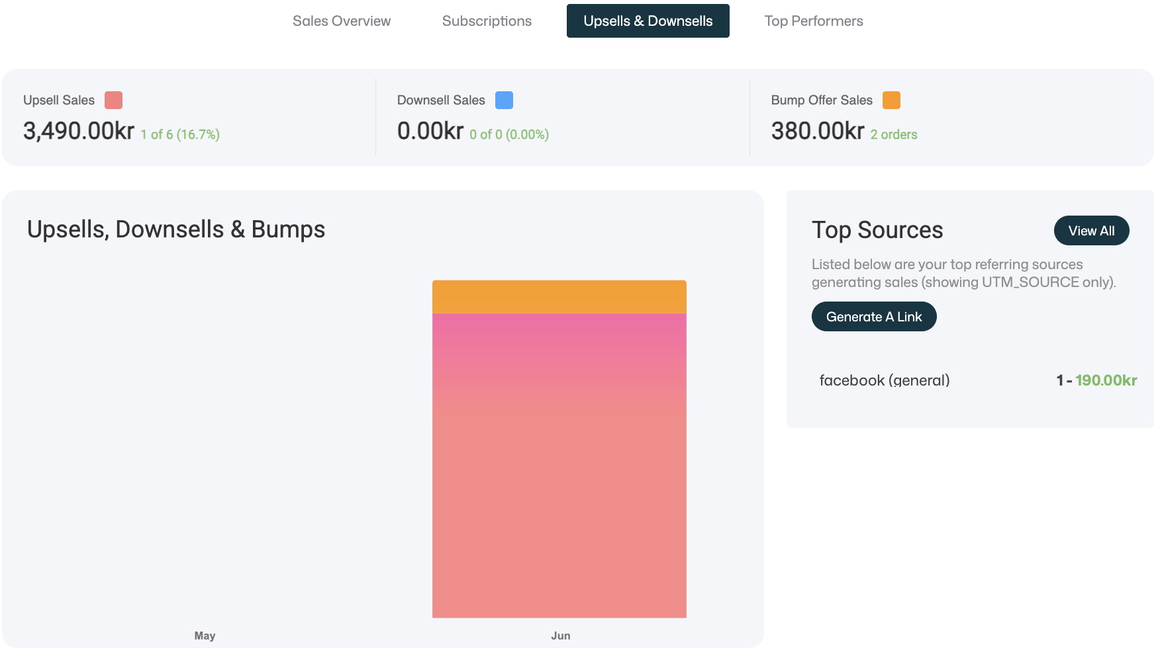Go to the Top Performers tab
1160x656 pixels.
814,21
